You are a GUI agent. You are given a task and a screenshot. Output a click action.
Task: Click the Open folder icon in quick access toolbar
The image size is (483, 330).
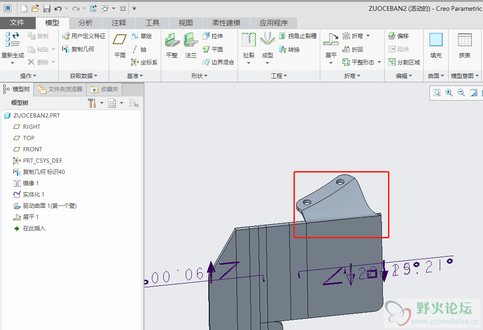click(35, 8)
